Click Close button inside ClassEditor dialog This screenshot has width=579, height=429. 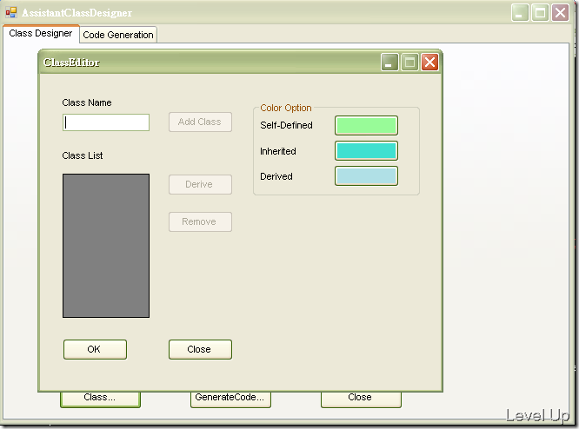[200, 349]
